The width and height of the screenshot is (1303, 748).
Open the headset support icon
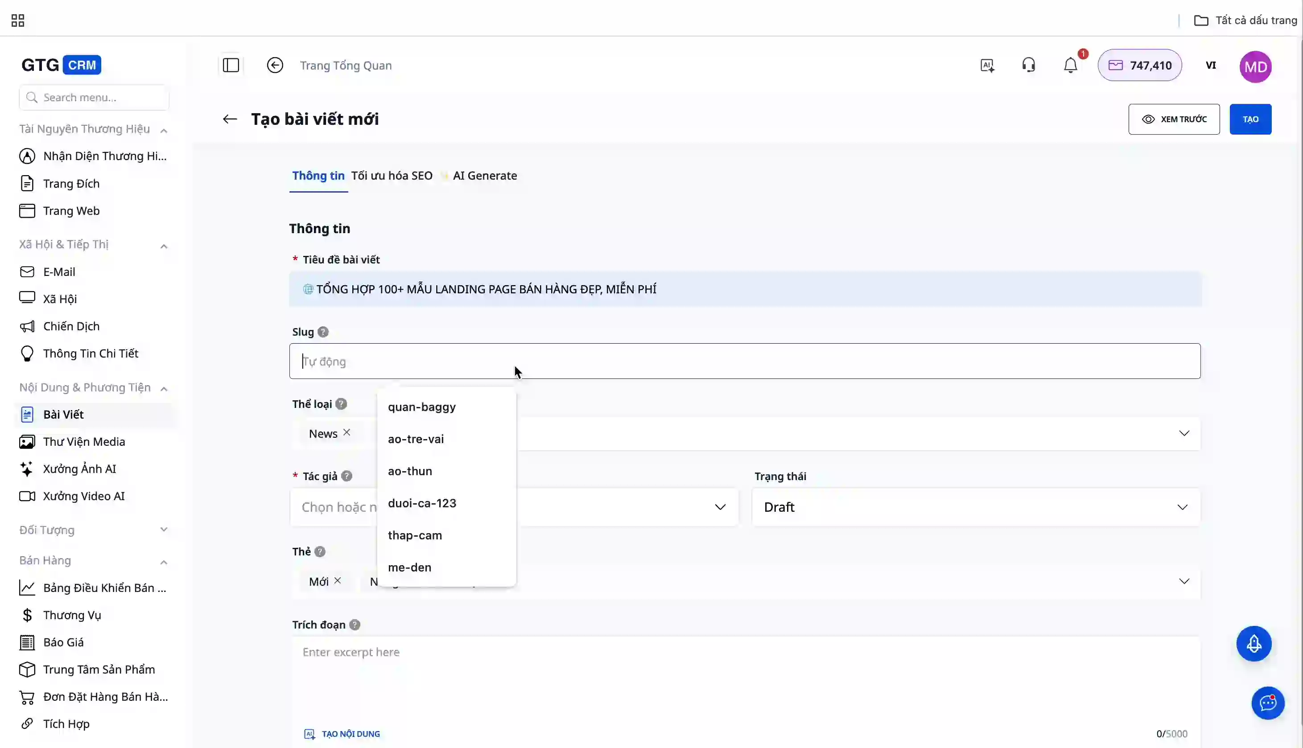click(1029, 65)
